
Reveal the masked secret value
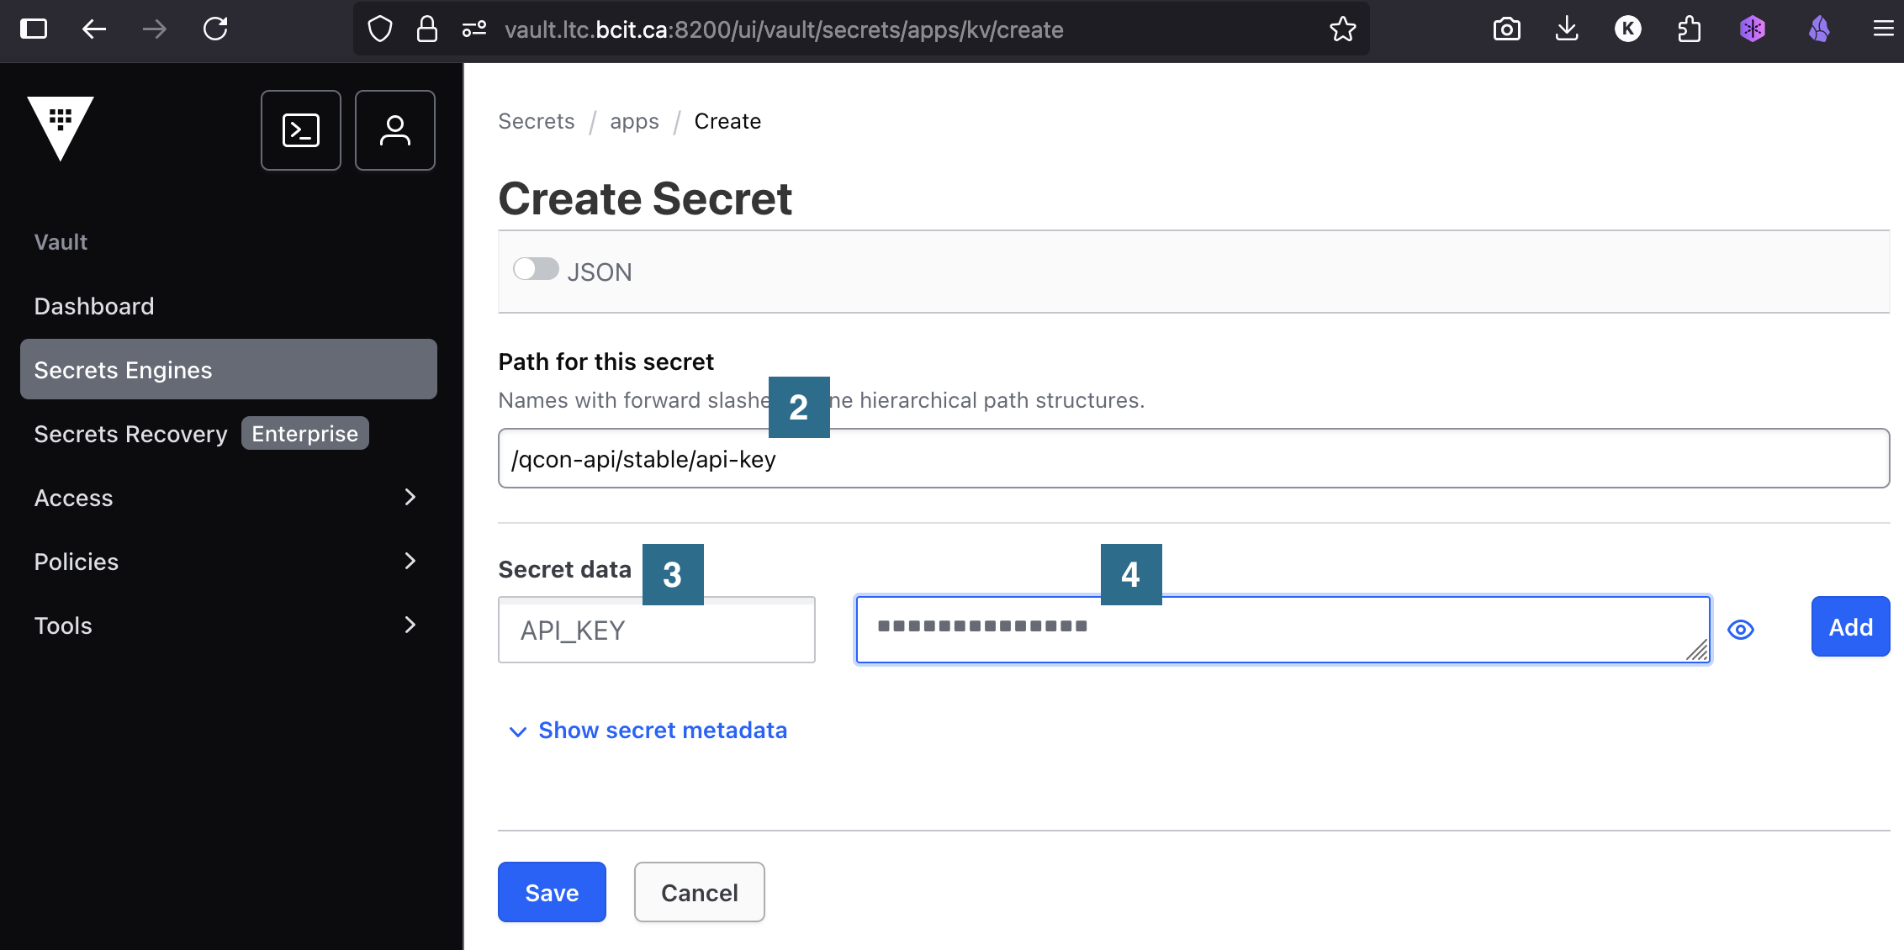1741,629
